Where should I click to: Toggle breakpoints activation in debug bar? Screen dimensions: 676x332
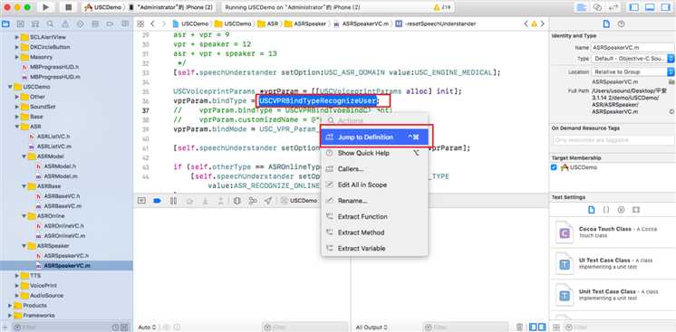click(x=157, y=201)
